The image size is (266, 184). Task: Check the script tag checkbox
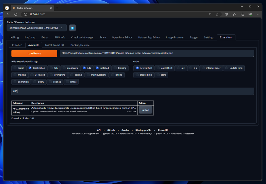15,68
